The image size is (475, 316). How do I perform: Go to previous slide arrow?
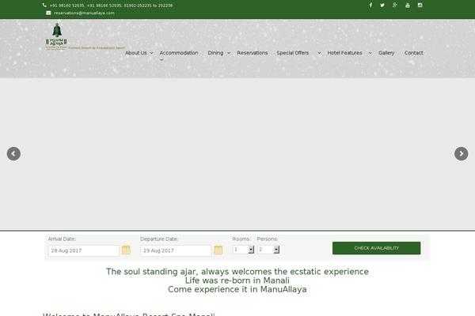(13, 153)
